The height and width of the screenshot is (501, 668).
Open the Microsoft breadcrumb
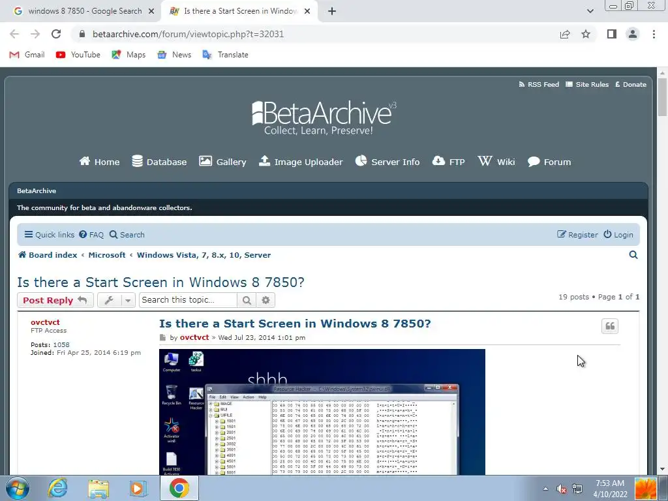107,255
